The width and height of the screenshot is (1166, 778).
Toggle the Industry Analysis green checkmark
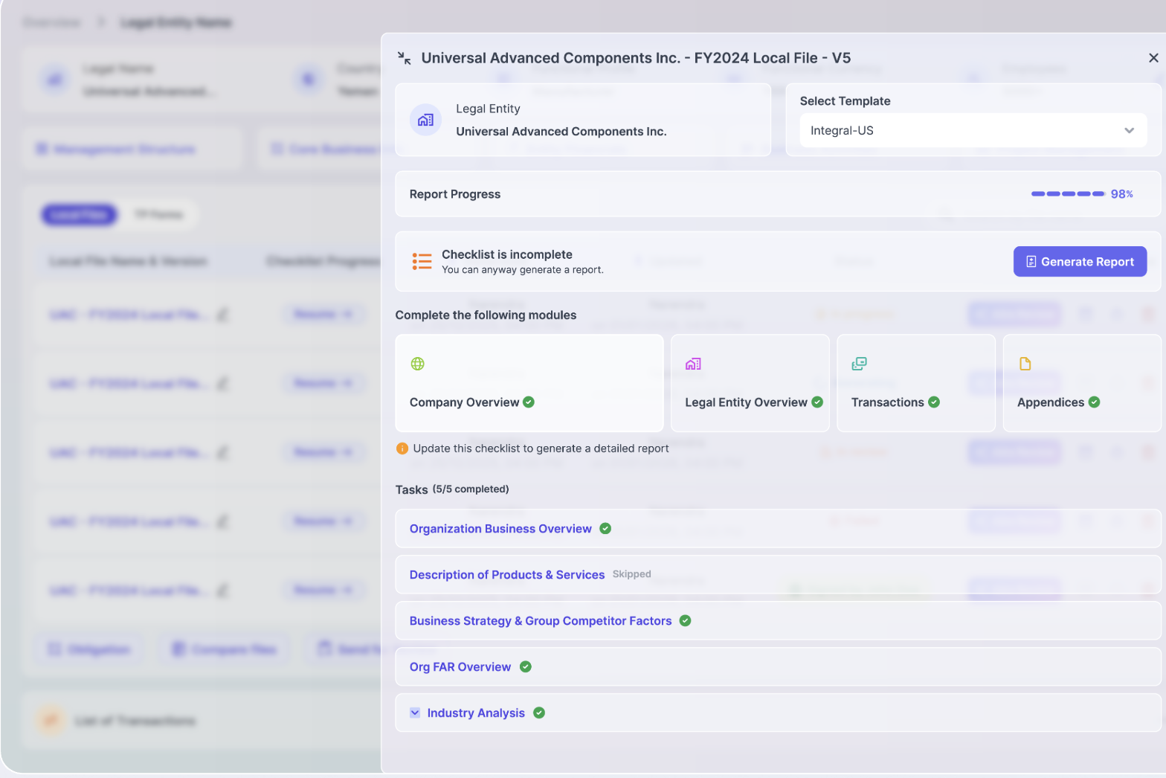pyautogui.click(x=539, y=713)
